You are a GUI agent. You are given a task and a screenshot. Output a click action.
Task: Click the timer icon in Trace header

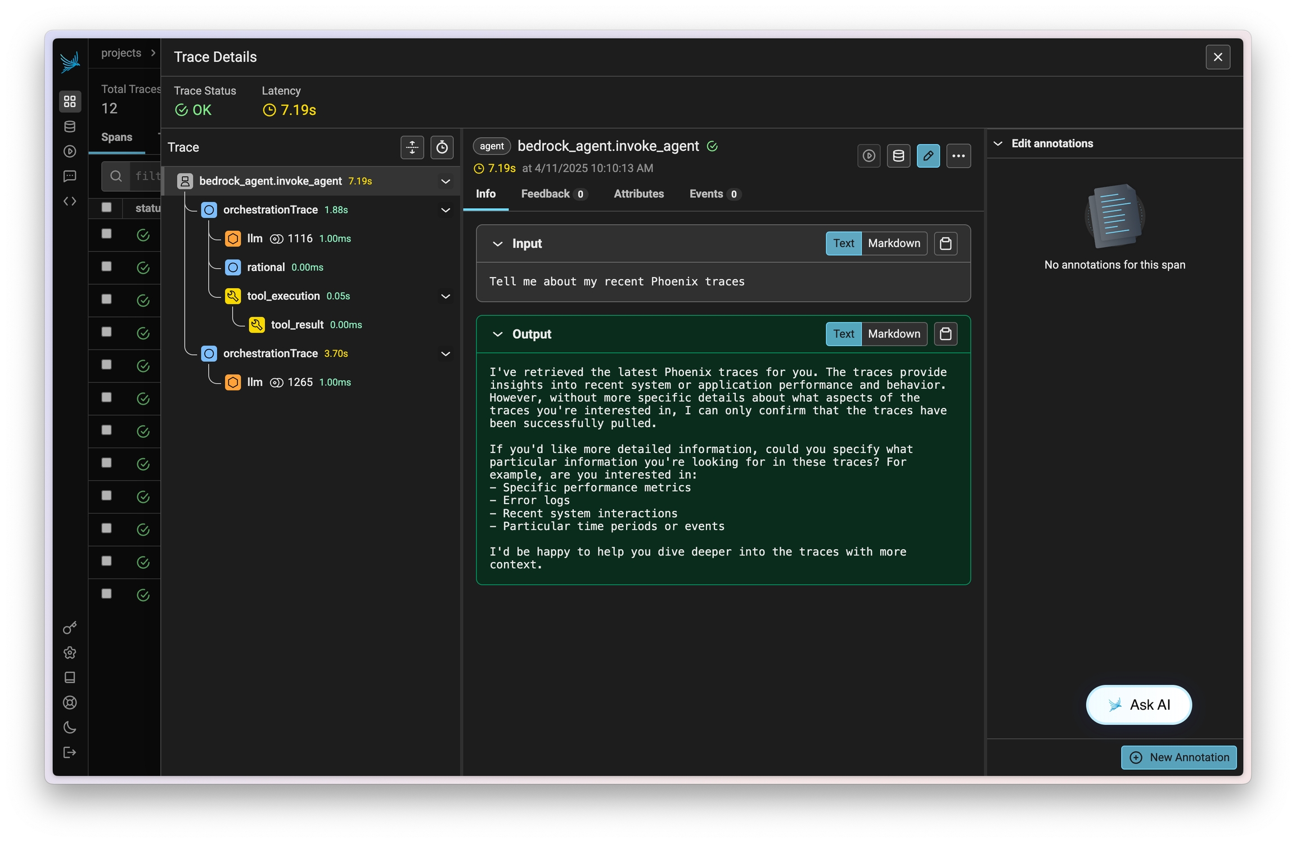pyautogui.click(x=442, y=147)
